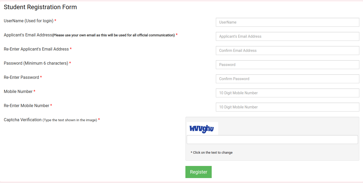This screenshot has width=363, height=183.
Task: Focus the Confirm Password field
Action: click(x=287, y=79)
